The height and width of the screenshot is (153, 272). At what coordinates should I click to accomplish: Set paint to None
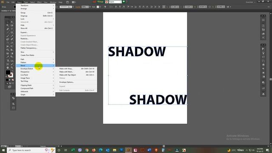point(13,80)
